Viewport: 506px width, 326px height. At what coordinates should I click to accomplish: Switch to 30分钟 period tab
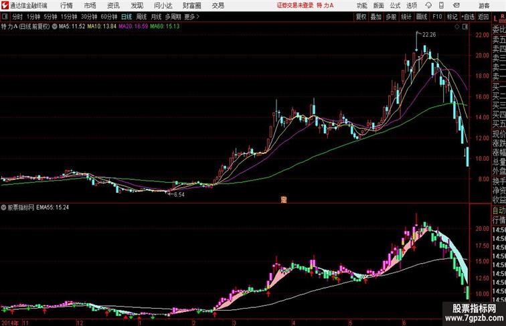(89, 17)
